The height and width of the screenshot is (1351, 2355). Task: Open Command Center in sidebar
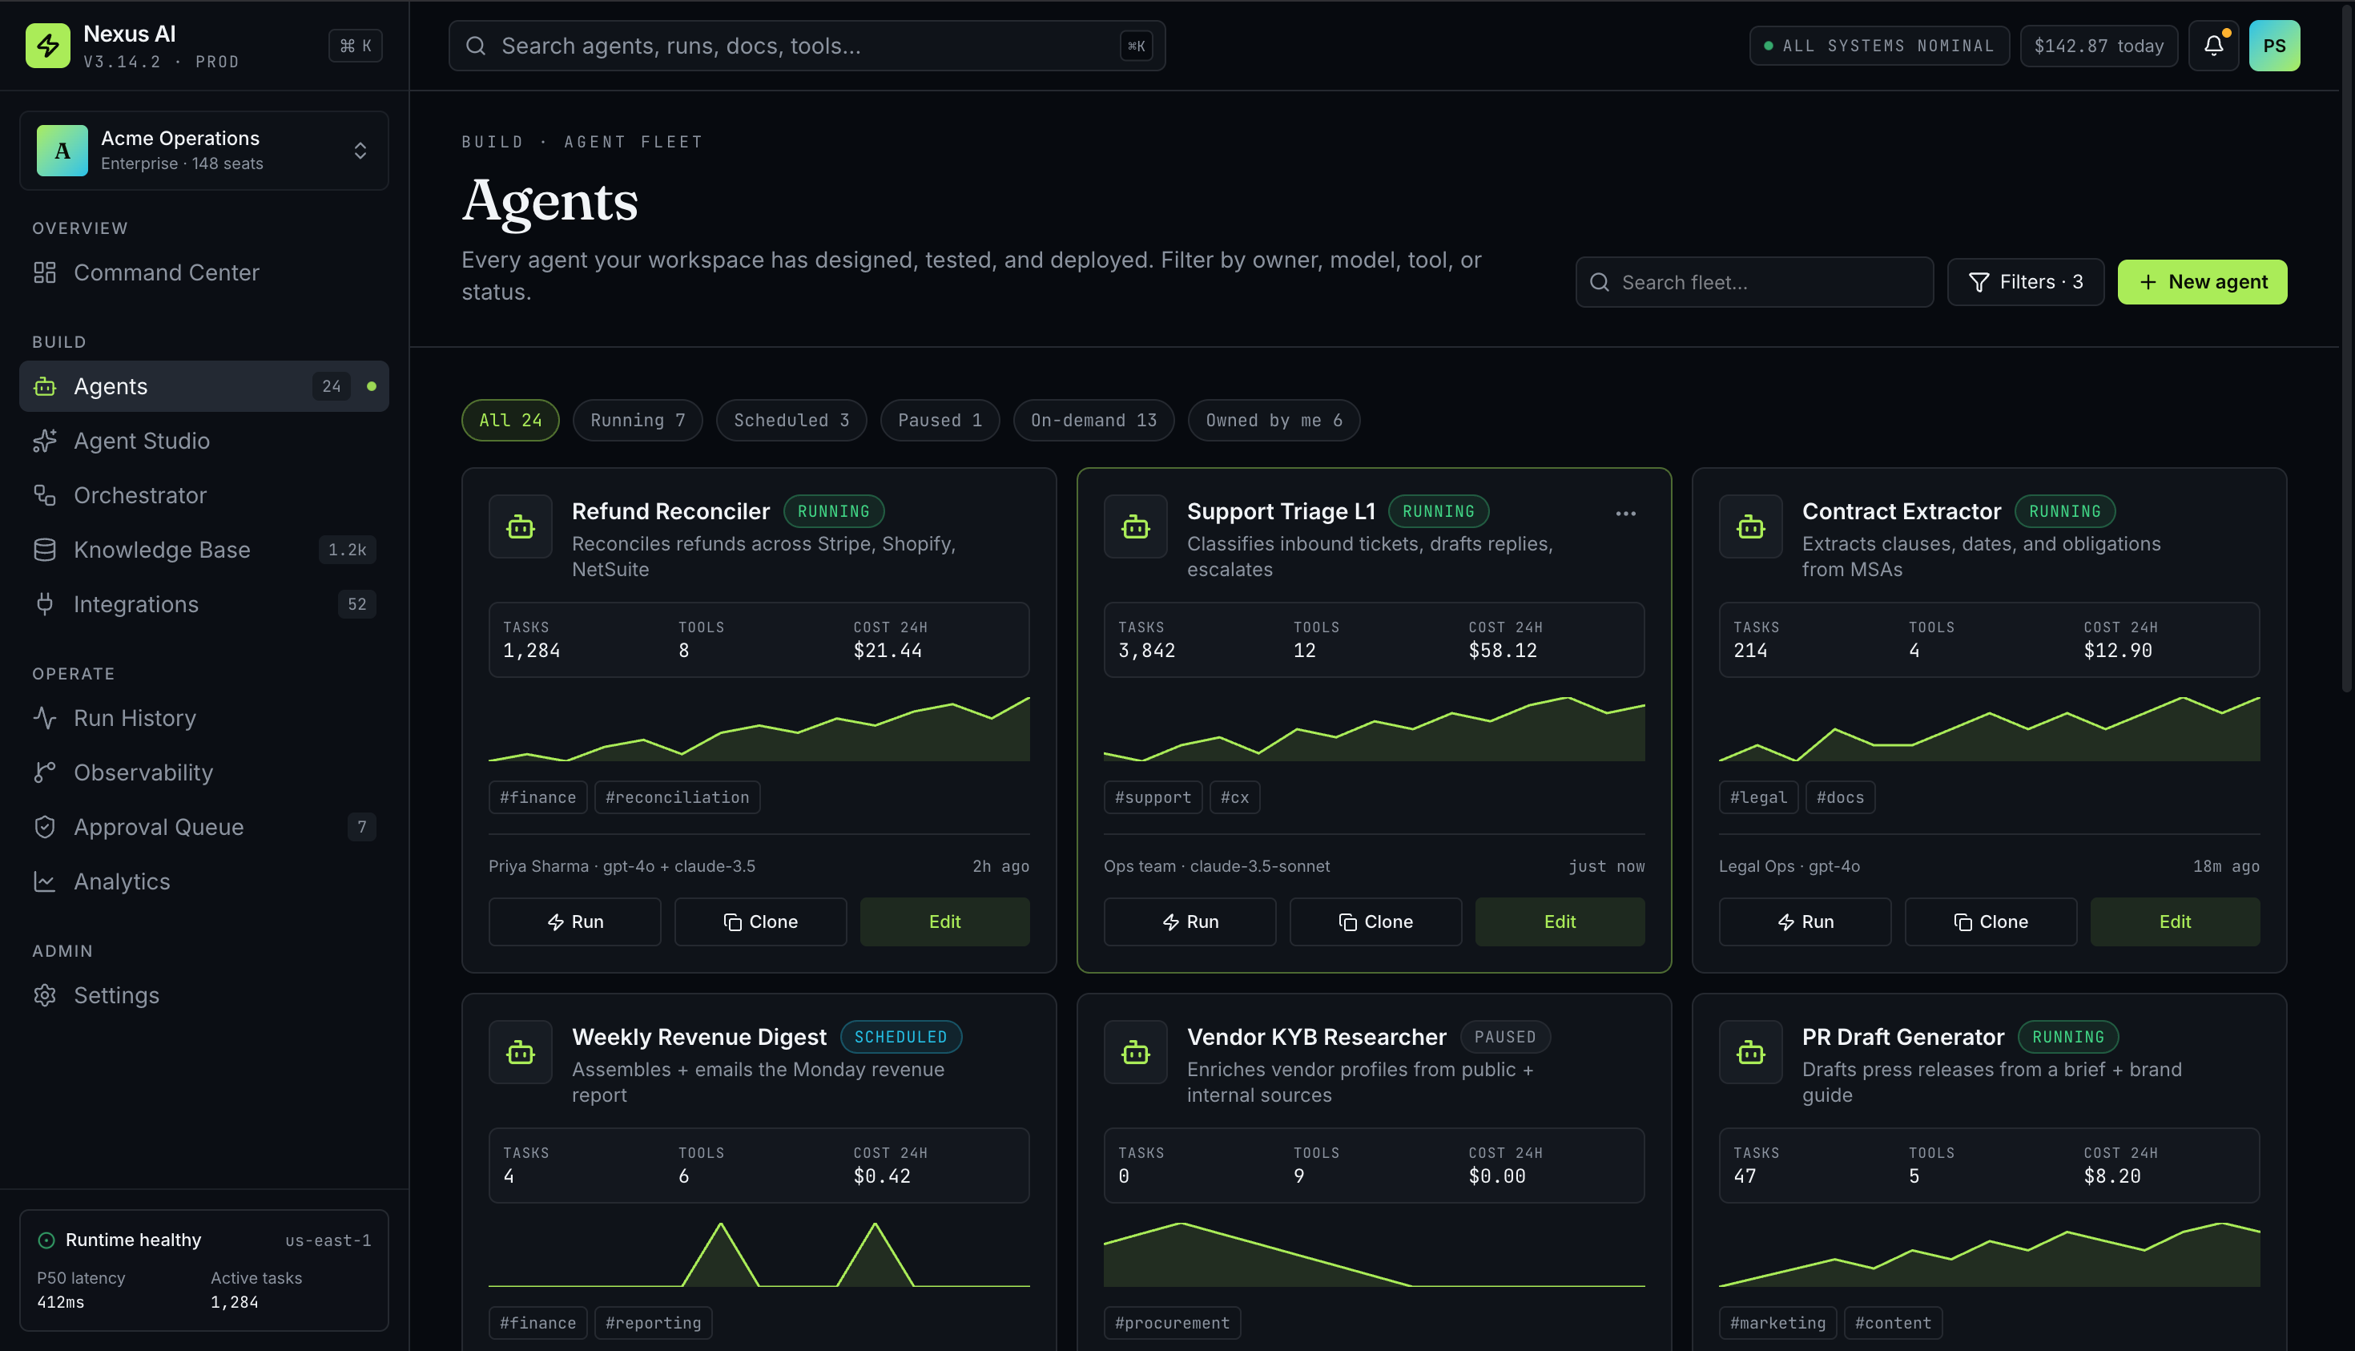click(x=204, y=272)
